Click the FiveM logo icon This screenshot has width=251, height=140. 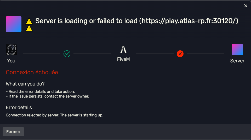pos(123,49)
